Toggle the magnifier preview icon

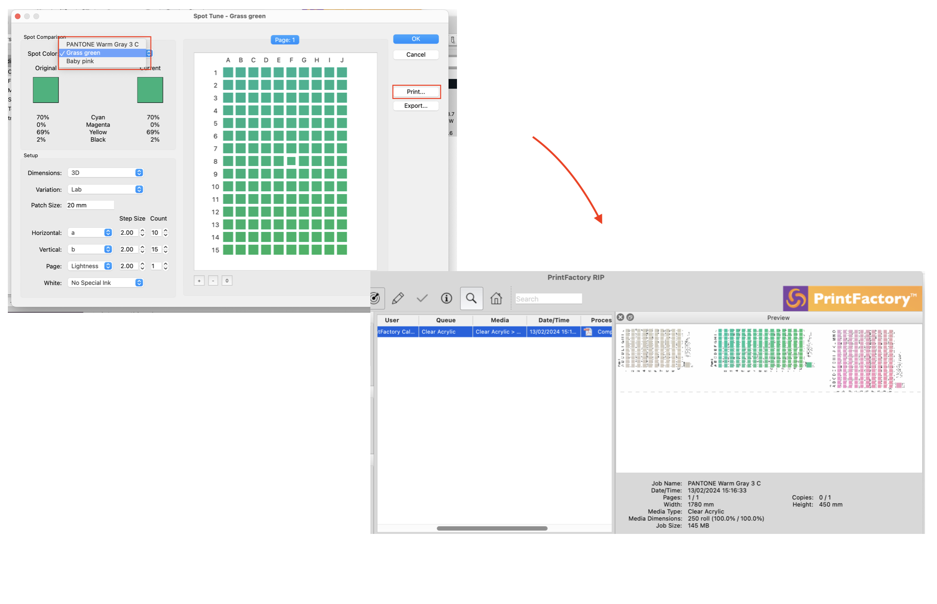471,298
